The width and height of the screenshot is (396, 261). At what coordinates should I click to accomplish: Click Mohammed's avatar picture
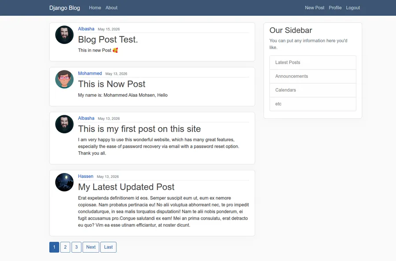[64, 79]
